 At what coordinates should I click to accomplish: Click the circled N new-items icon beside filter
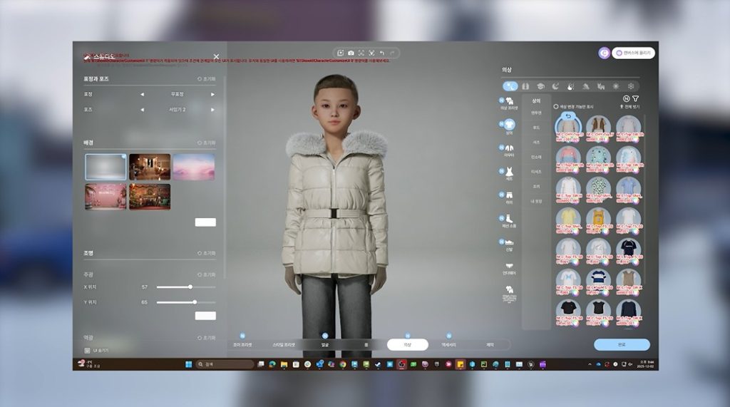tap(626, 99)
